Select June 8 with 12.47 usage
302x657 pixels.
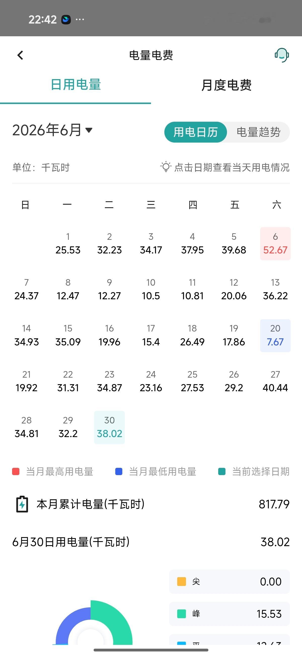pyautogui.click(x=68, y=289)
